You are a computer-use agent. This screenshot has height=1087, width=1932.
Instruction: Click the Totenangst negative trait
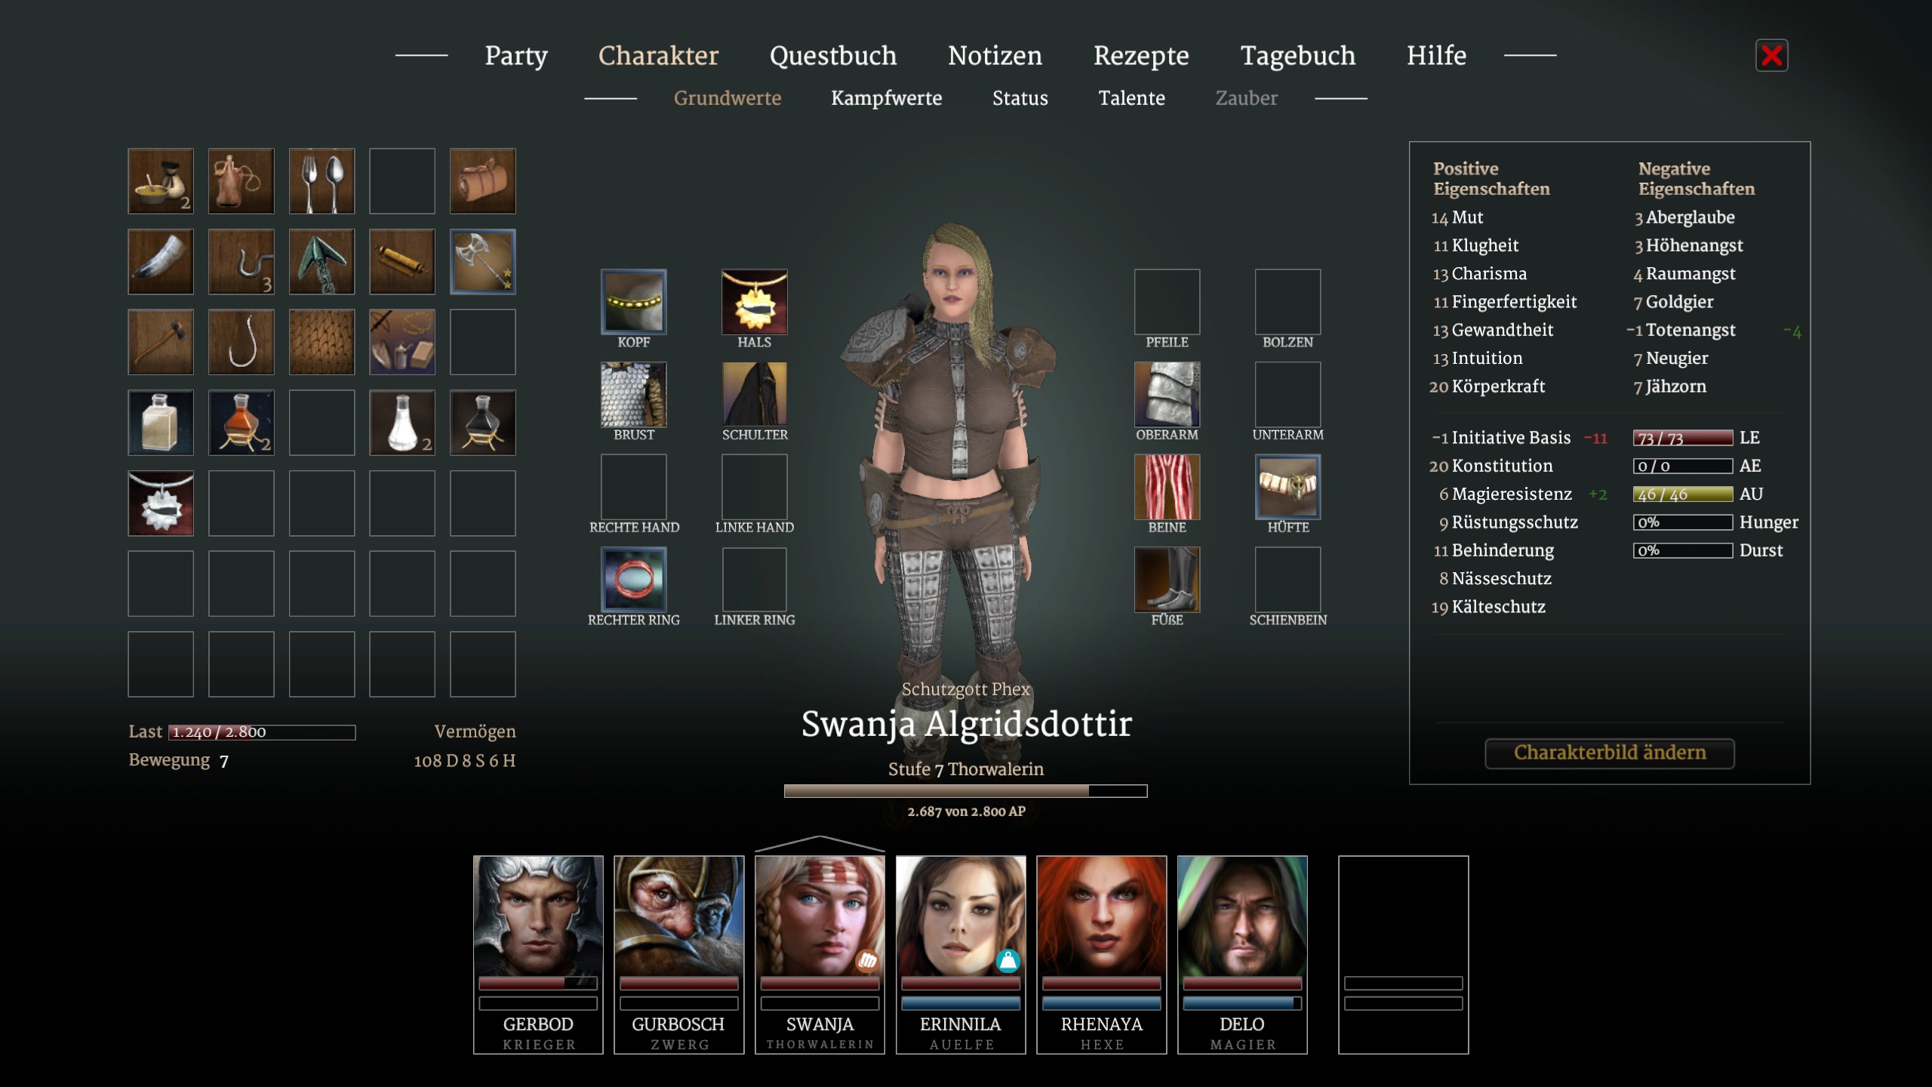click(x=1681, y=331)
